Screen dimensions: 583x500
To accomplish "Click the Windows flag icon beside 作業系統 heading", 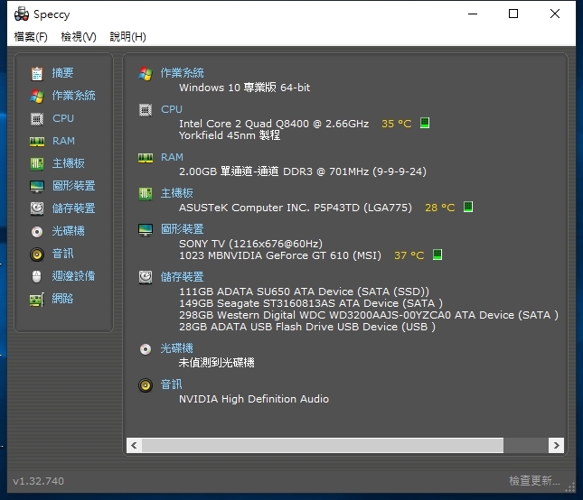I will tap(146, 73).
